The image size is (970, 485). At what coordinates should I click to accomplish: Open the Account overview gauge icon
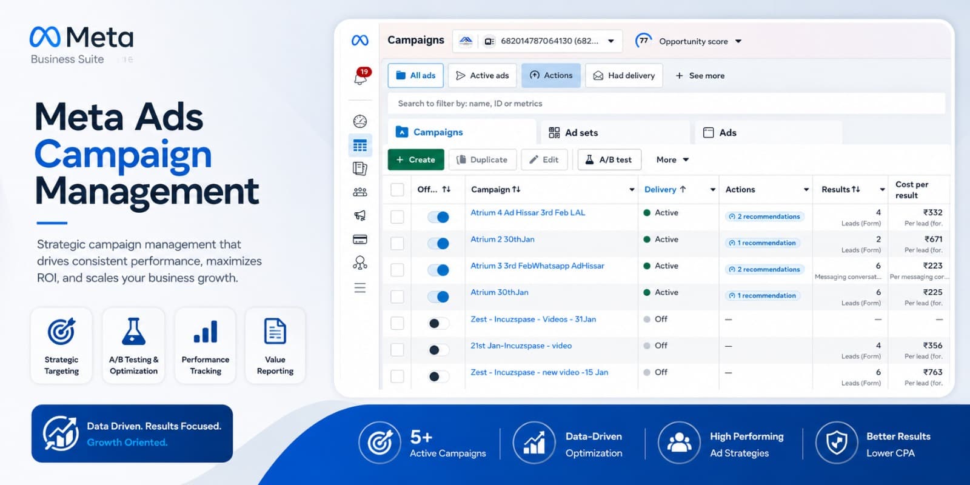click(x=360, y=121)
